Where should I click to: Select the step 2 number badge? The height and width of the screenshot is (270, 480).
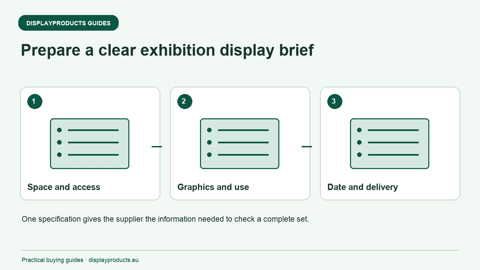tap(185, 101)
